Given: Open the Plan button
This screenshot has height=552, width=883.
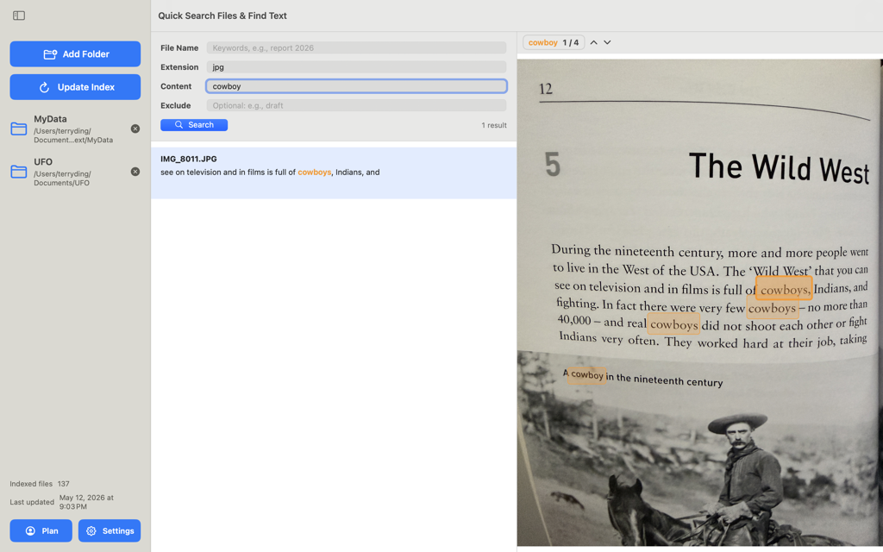Looking at the screenshot, I should click(41, 530).
